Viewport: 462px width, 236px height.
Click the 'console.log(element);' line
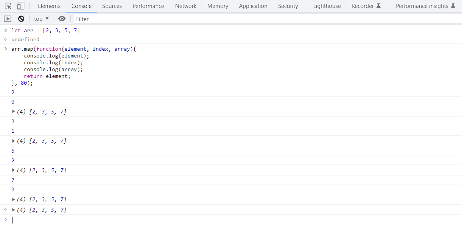(56, 56)
